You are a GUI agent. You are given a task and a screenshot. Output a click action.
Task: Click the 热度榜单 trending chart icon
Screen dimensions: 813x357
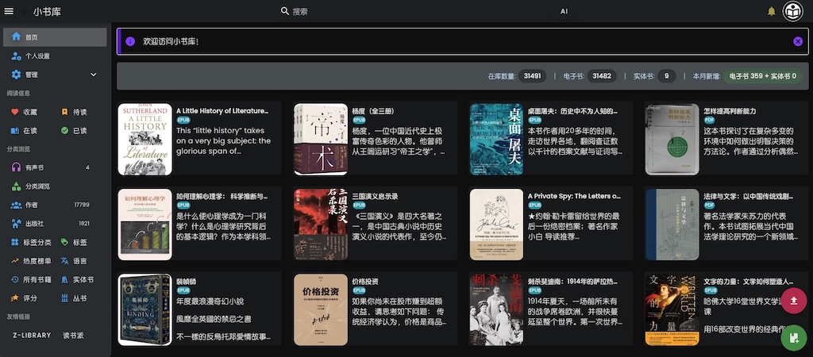click(14, 261)
